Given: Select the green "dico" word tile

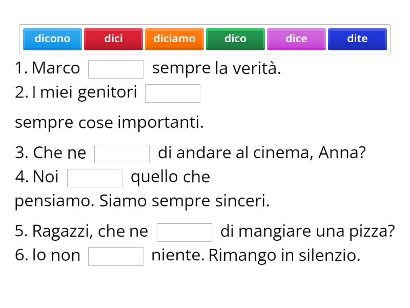Looking at the screenshot, I should click(x=235, y=38).
